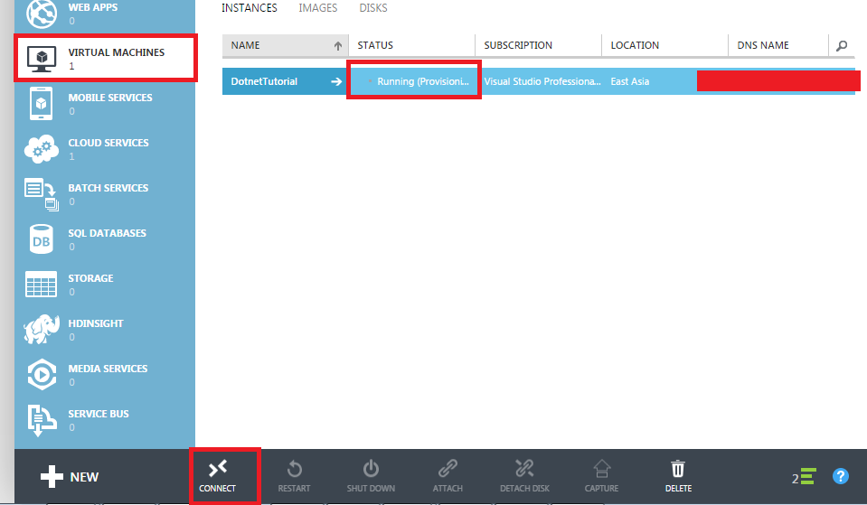Viewport: 867px width, 505px height.
Task: Sort by the Location column header
Action: pos(665,45)
